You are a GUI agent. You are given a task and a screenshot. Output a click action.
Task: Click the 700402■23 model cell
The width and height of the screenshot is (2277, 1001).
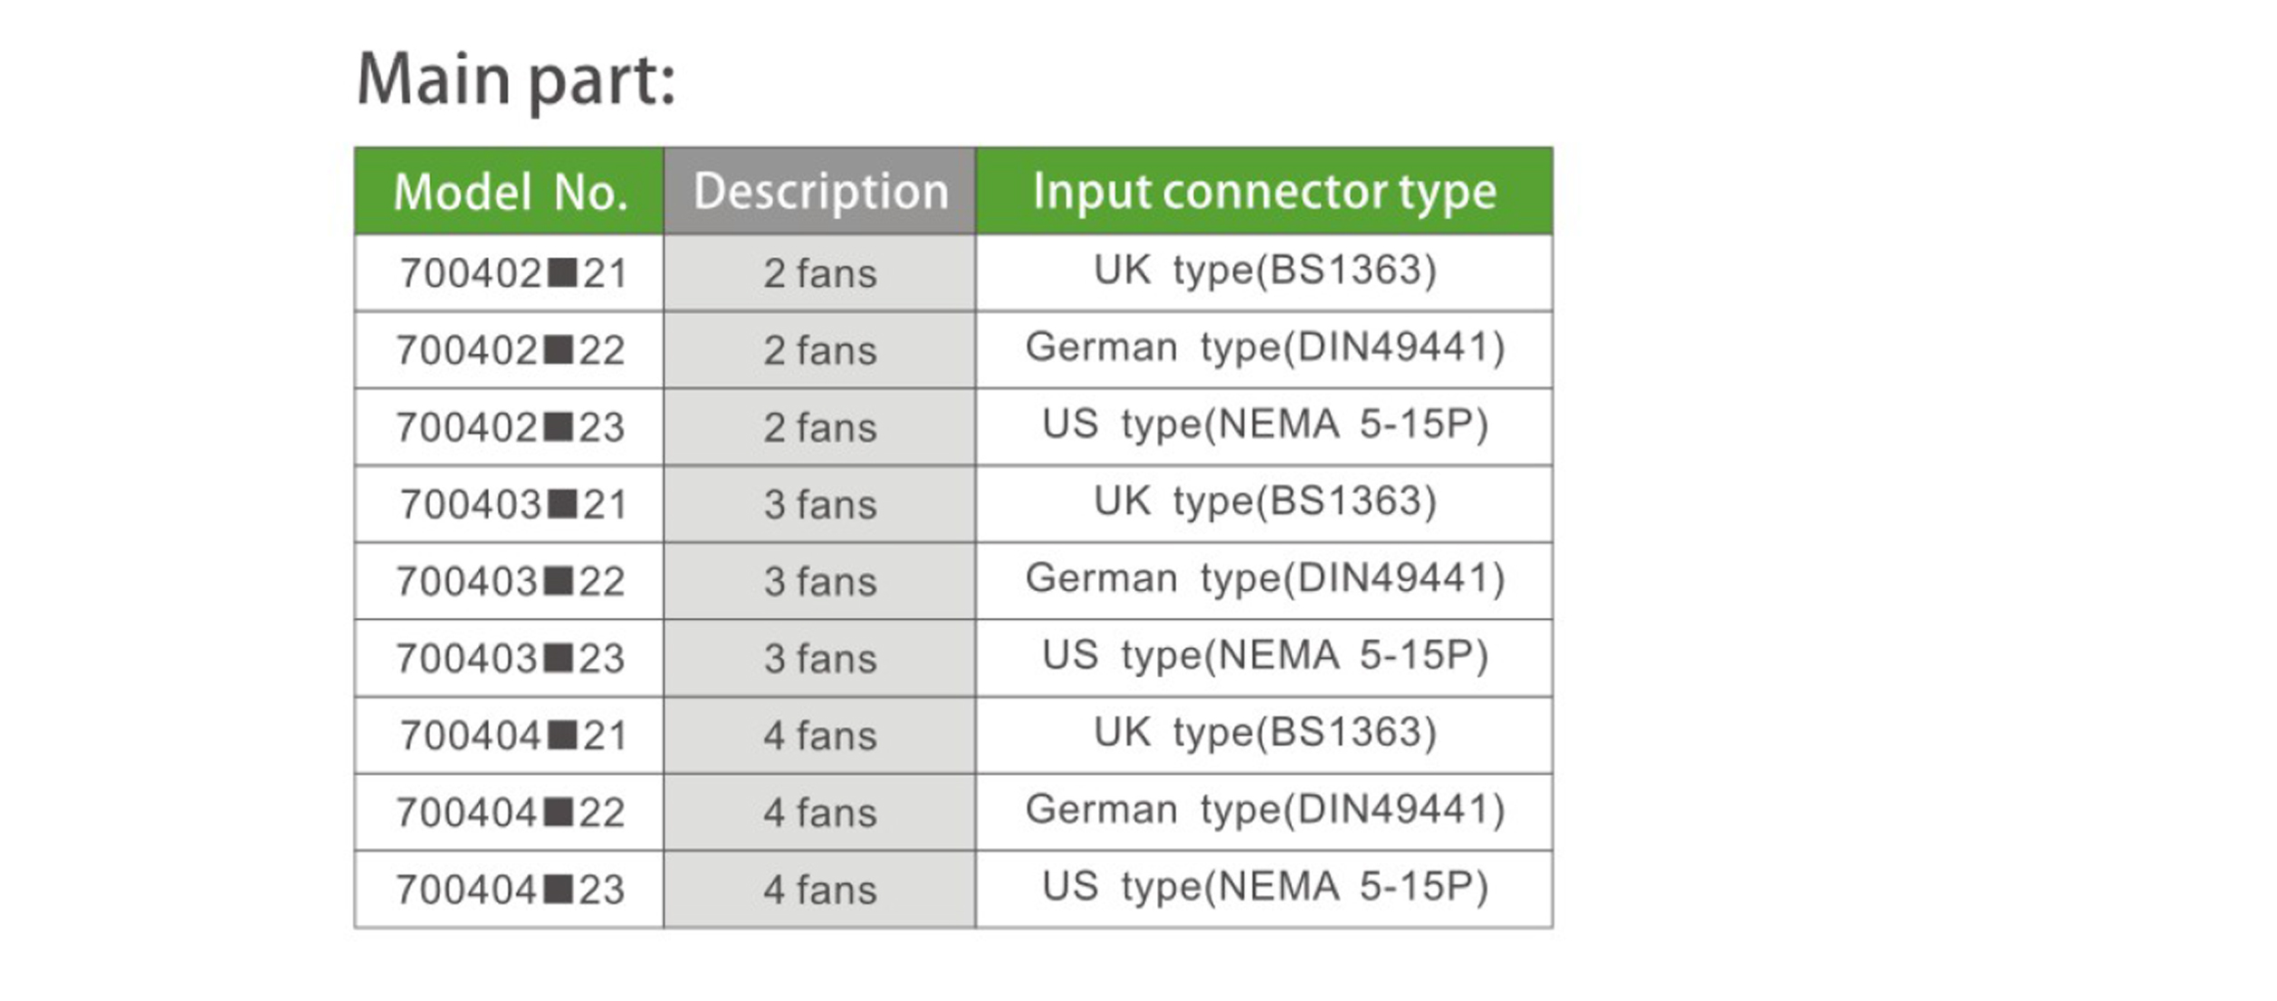[511, 427]
